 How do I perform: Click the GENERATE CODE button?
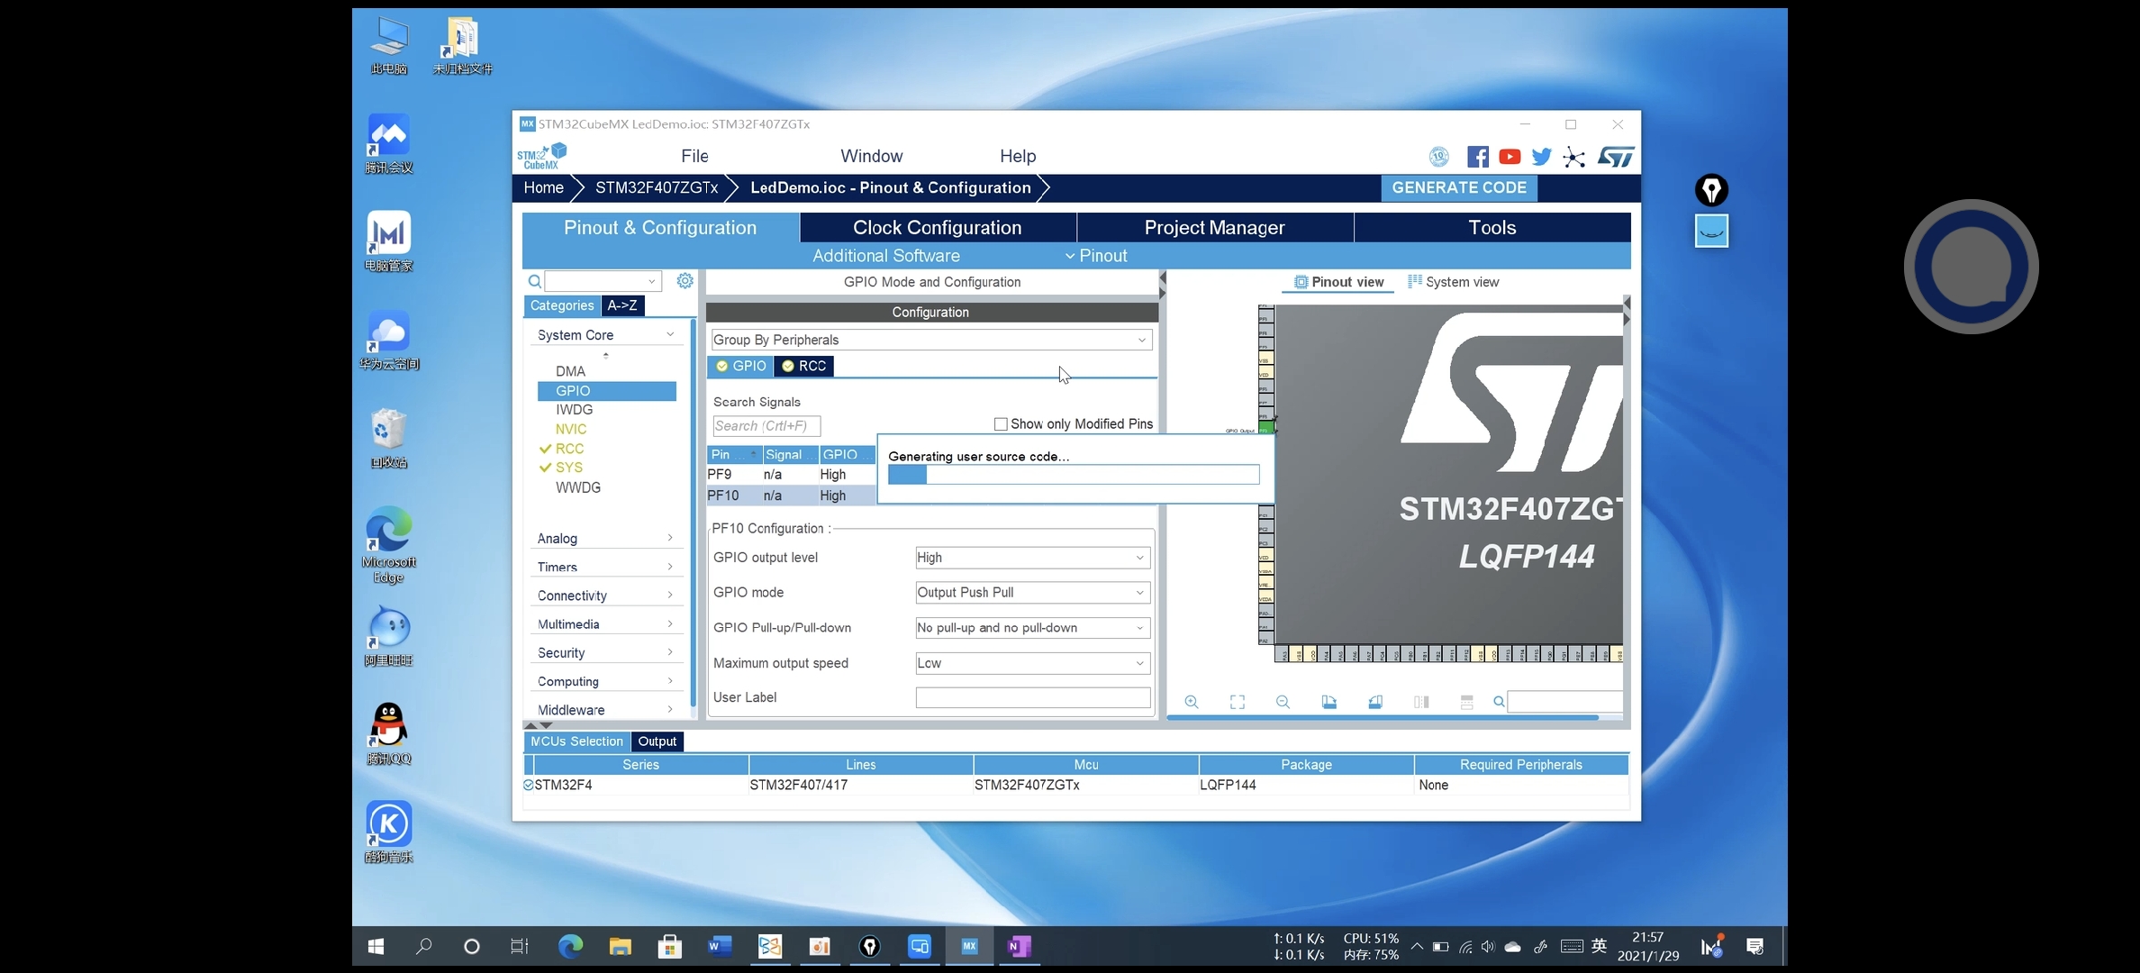(1459, 187)
